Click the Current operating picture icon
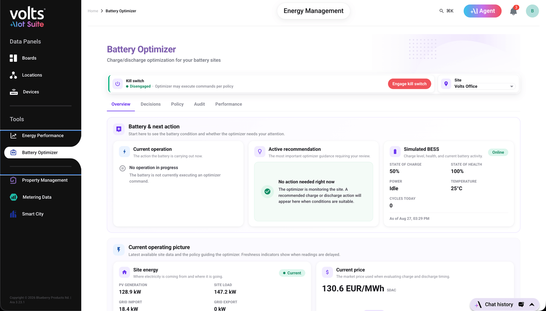This screenshot has width=546, height=311. 119,250
